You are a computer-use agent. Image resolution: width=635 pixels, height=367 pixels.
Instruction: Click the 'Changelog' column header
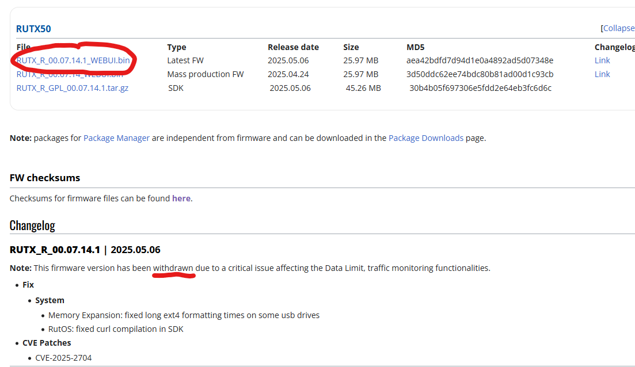(614, 47)
